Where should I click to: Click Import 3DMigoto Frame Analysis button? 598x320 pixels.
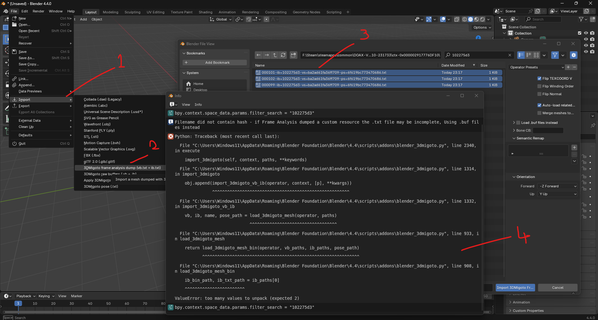click(515, 288)
